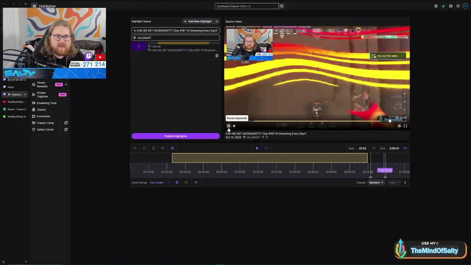Expand Add New Highlight dropdown arrow
Screen dimensions: 471x265
tap(217, 21)
